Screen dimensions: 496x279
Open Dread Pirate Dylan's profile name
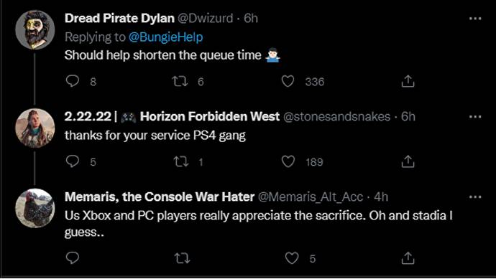point(119,19)
